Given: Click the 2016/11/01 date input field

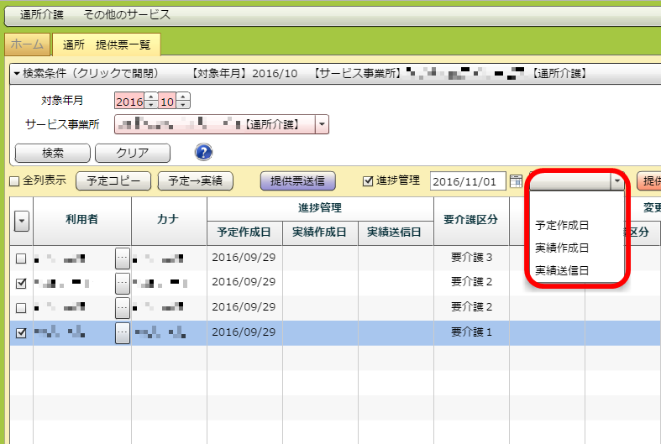Looking at the screenshot, I should [468, 181].
